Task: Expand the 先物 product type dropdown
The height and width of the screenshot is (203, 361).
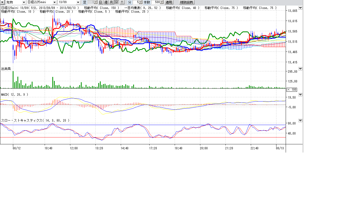Action: [x=24, y=2]
